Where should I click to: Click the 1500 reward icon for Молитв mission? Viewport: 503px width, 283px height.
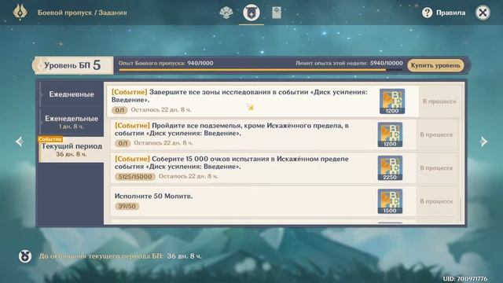(x=390, y=201)
